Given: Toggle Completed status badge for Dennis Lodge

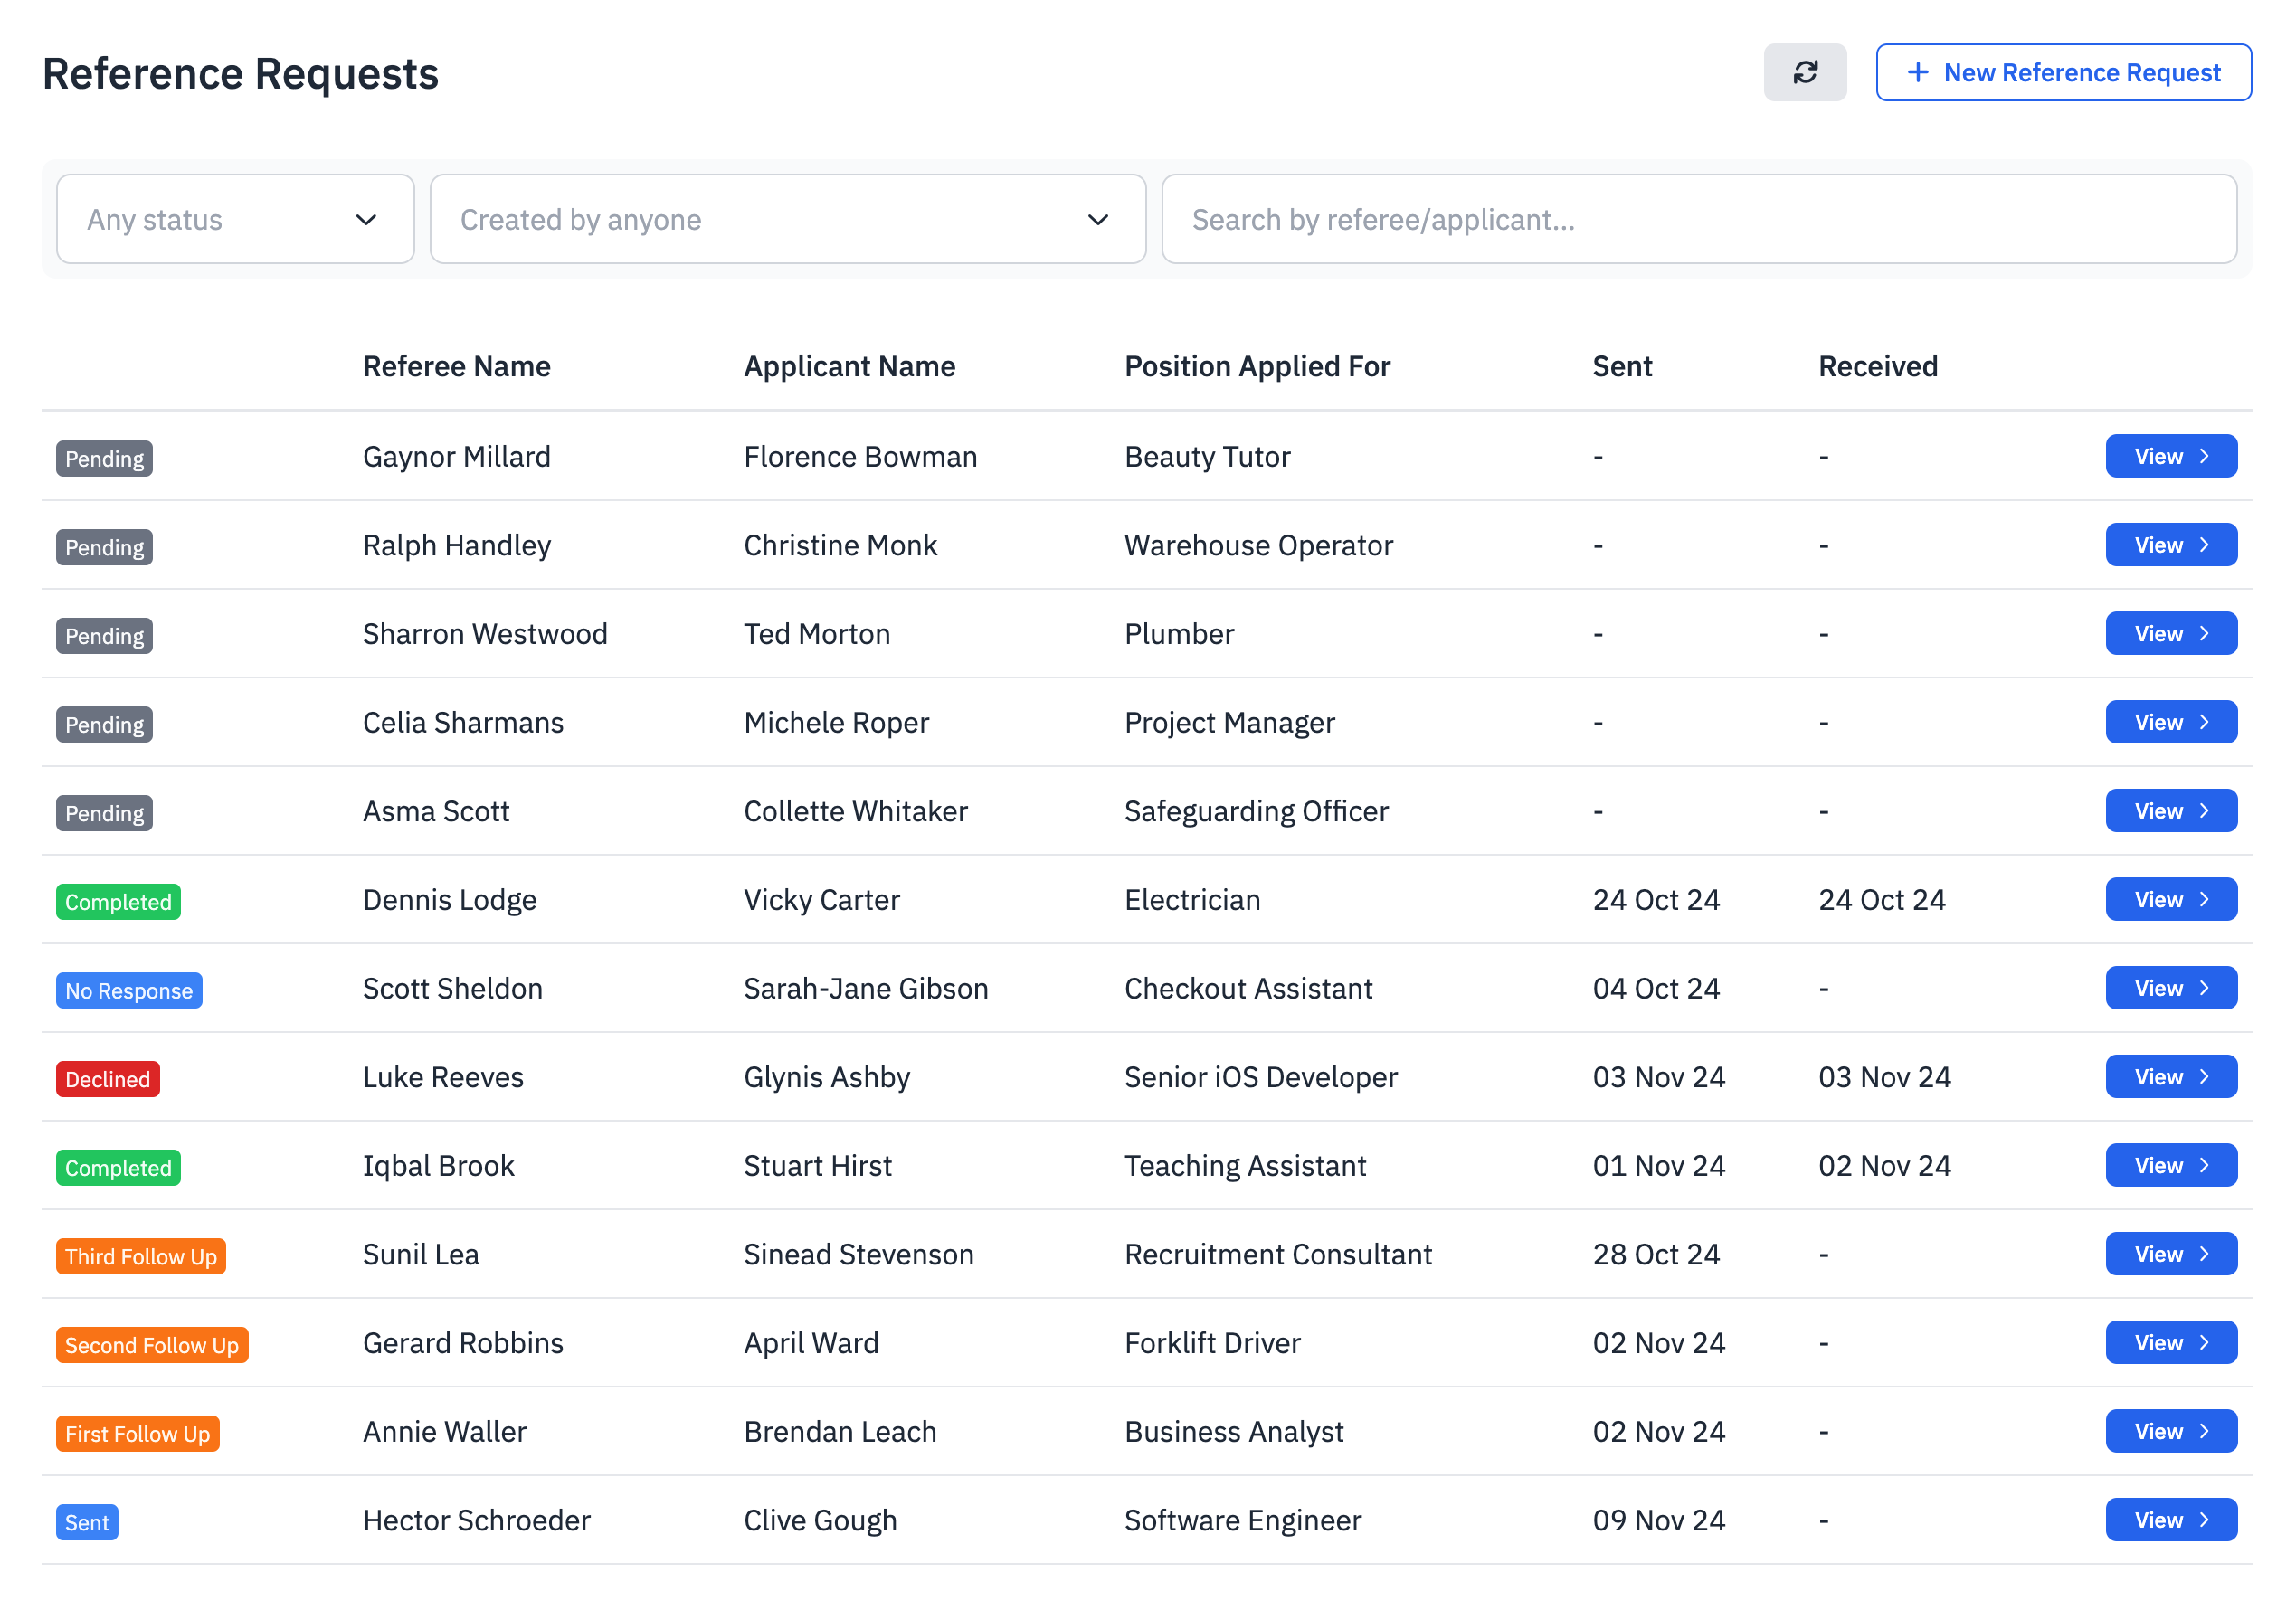Looking at the screenshot, I should 117,900.
